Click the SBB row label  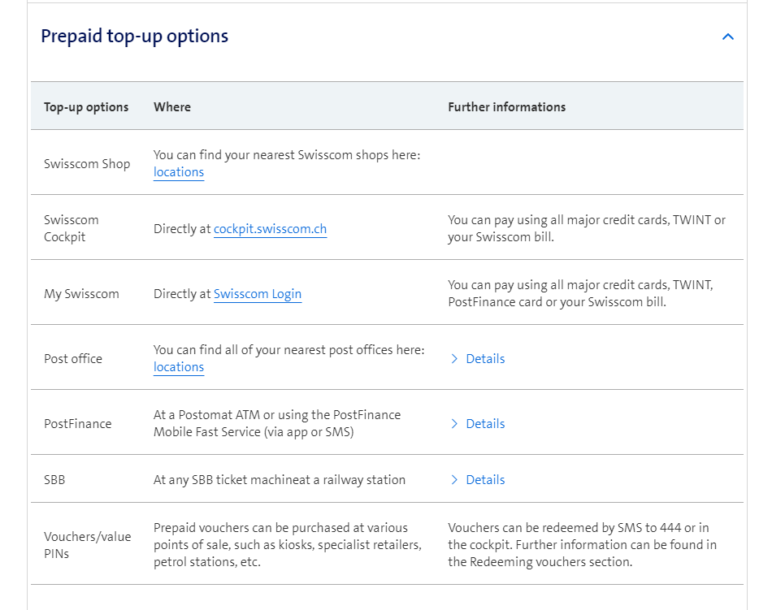pos(54,480)
